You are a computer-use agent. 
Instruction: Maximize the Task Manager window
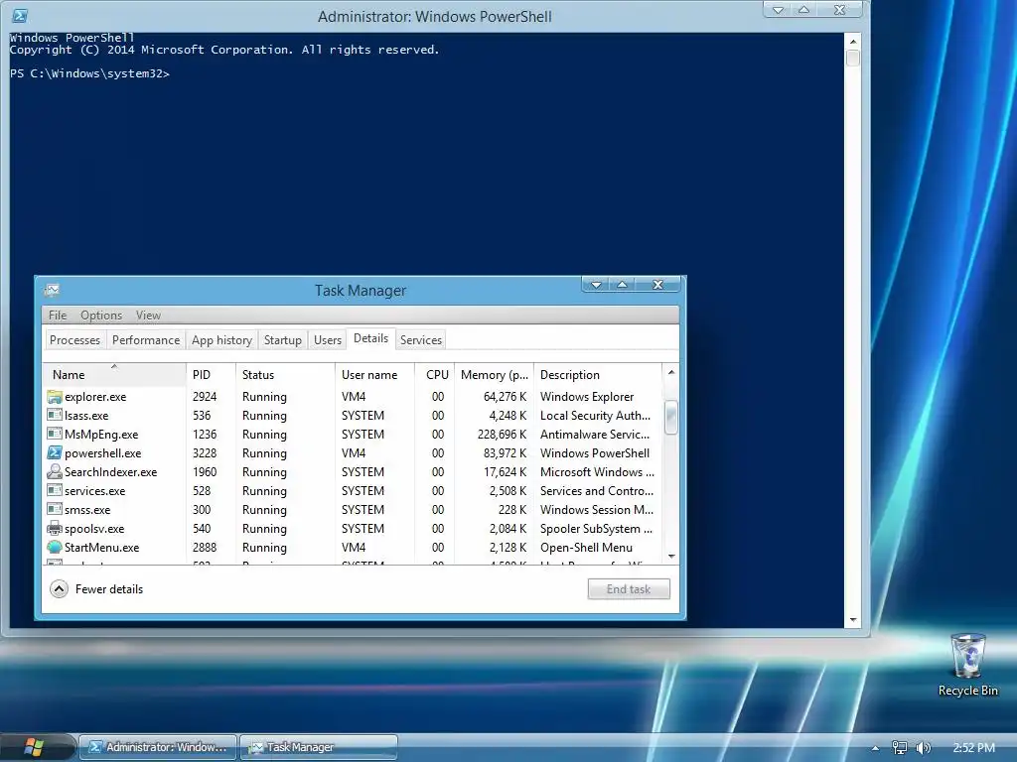coord(622,285)
